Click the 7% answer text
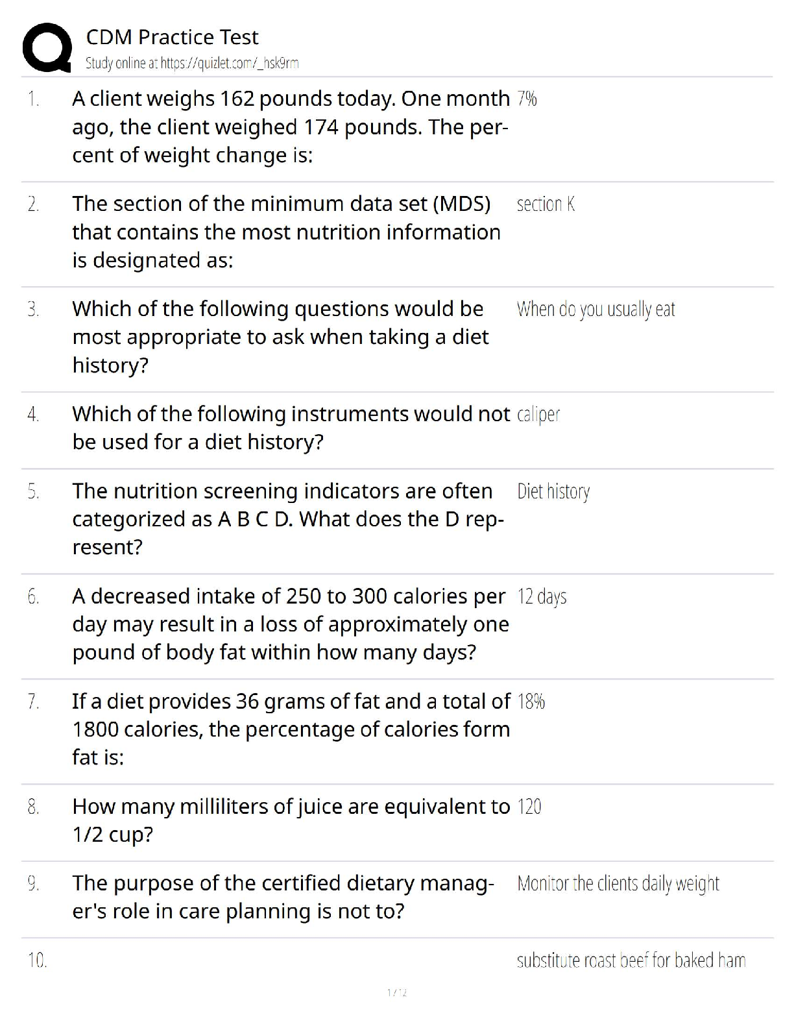The image size is (794, 1028). pos(527,99)
